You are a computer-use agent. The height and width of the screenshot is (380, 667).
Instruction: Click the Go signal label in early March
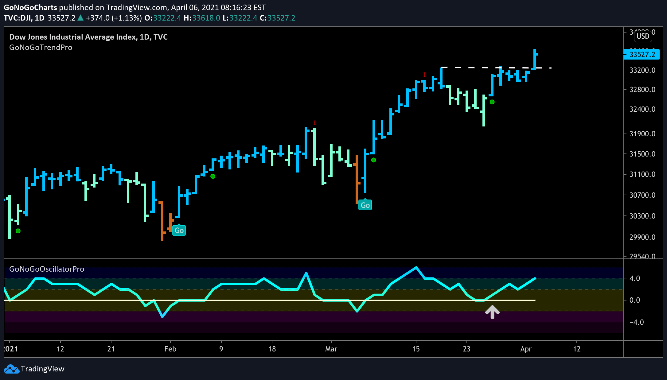pyautogui.click(x=365, y=205)
